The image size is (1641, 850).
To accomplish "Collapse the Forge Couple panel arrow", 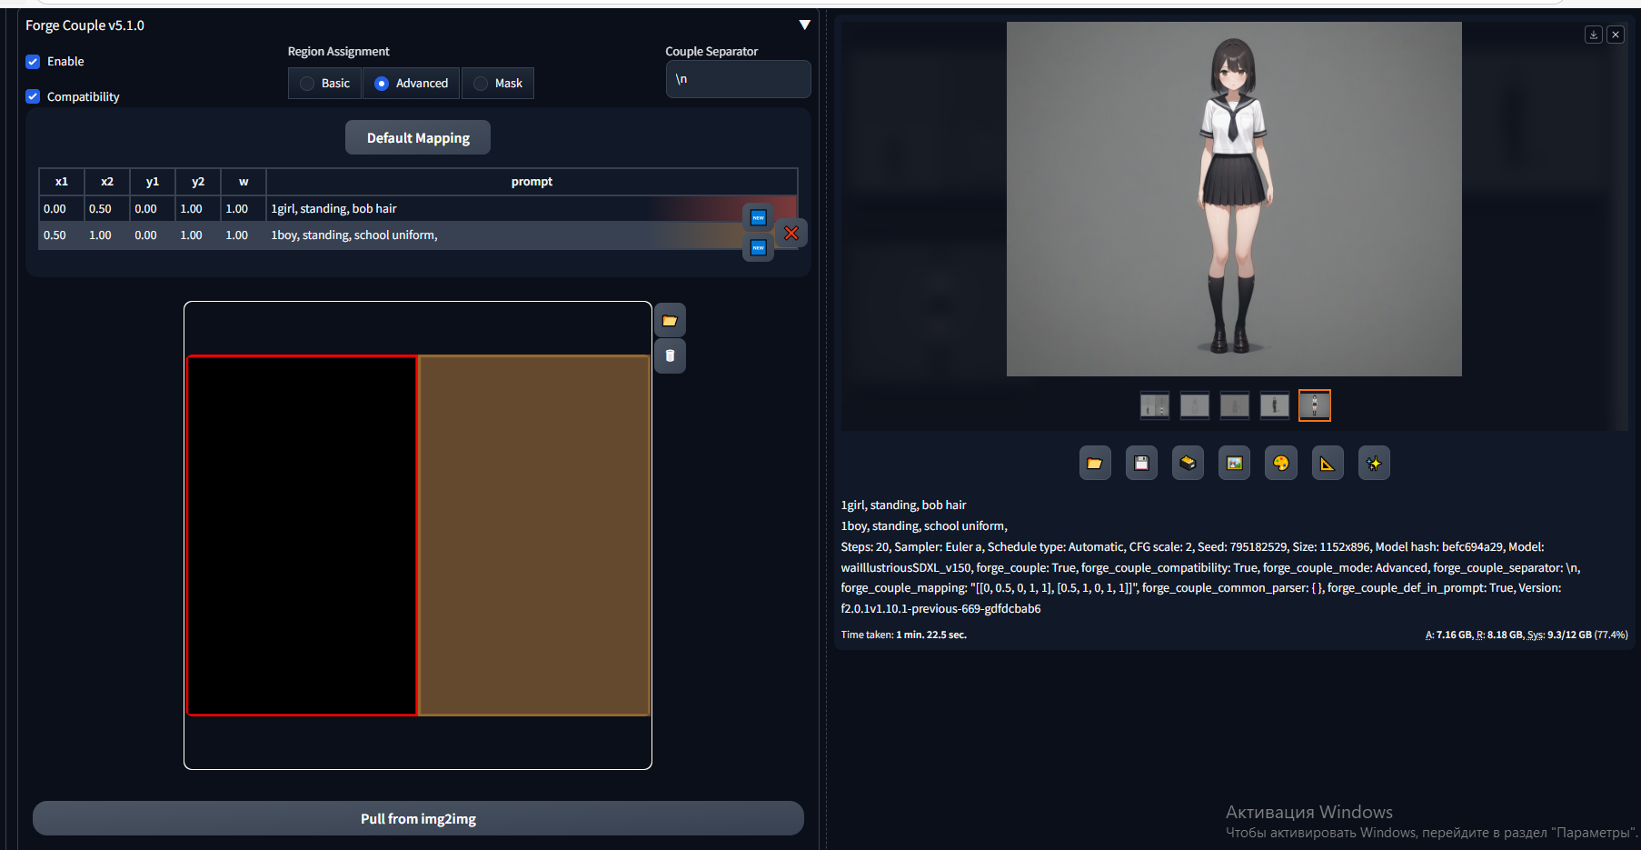I will pos(804,25).
